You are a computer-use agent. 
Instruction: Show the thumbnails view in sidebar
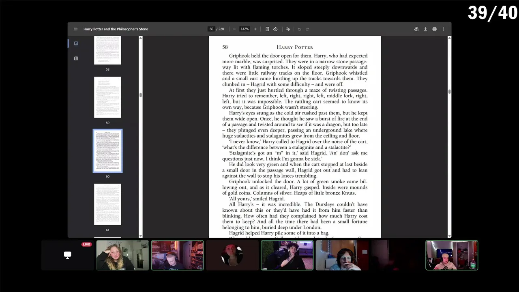(x=76, y=43)
